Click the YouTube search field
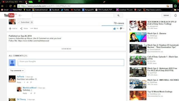The width and height of the screenshot is (179, 101). tap(73, 15)
